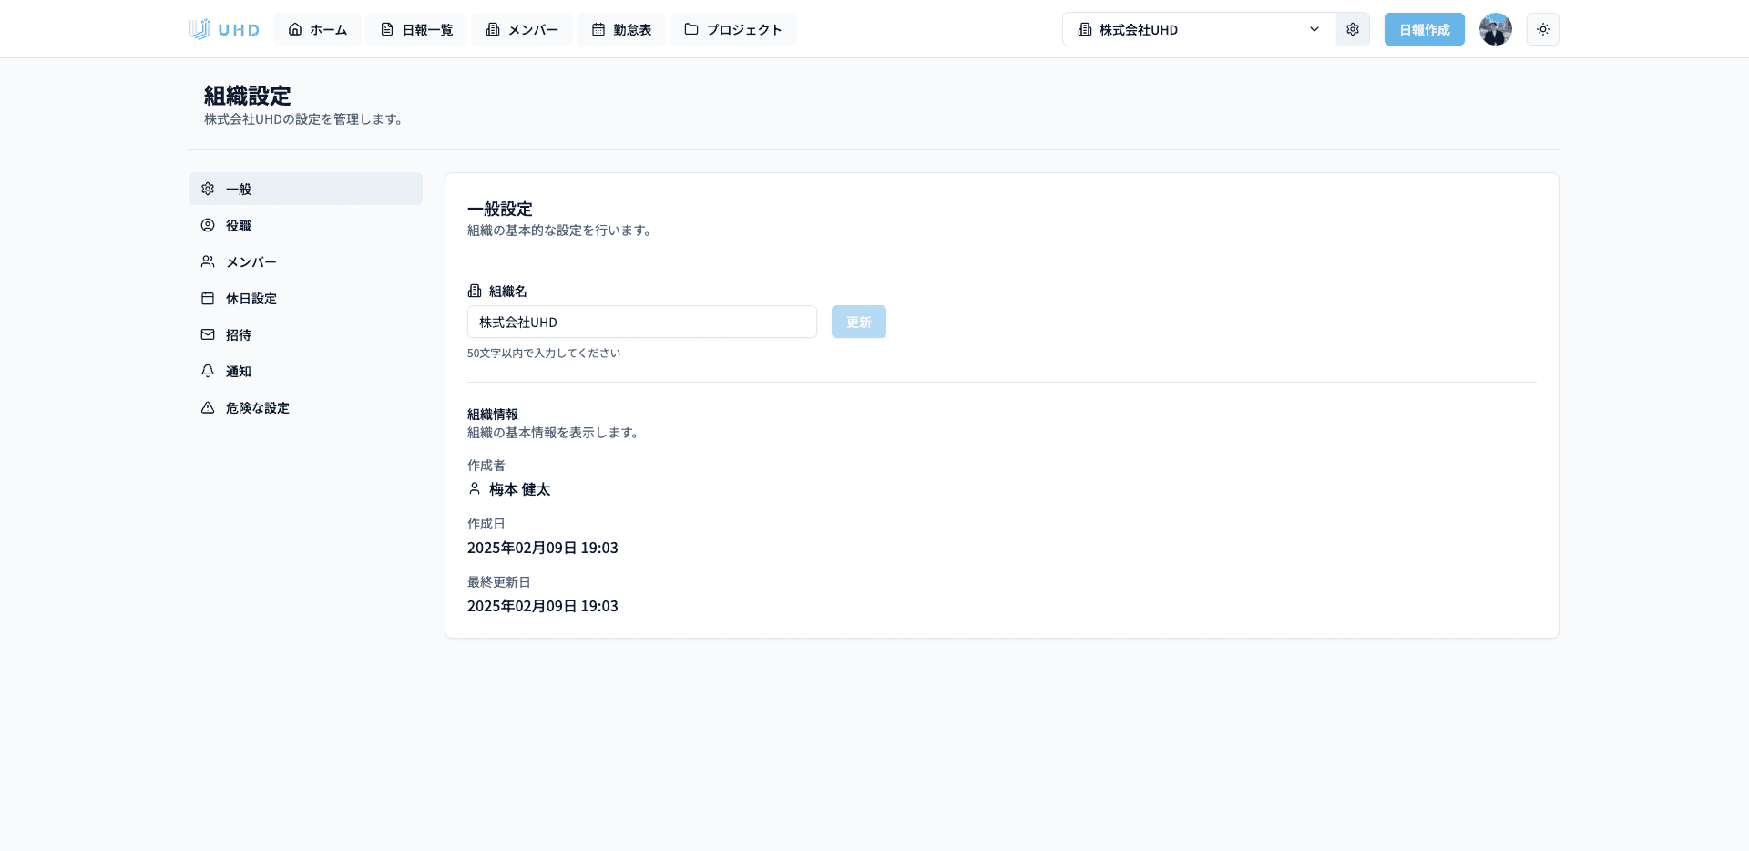
Task: Click the 一般設定 section heading
Action: pos(500,209)
